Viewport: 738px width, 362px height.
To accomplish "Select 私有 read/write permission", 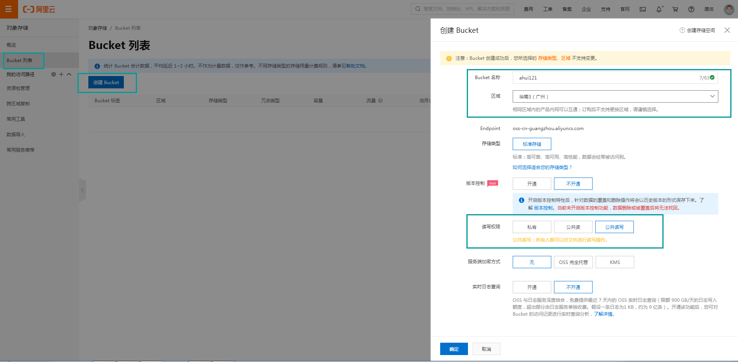I will 532,227.
